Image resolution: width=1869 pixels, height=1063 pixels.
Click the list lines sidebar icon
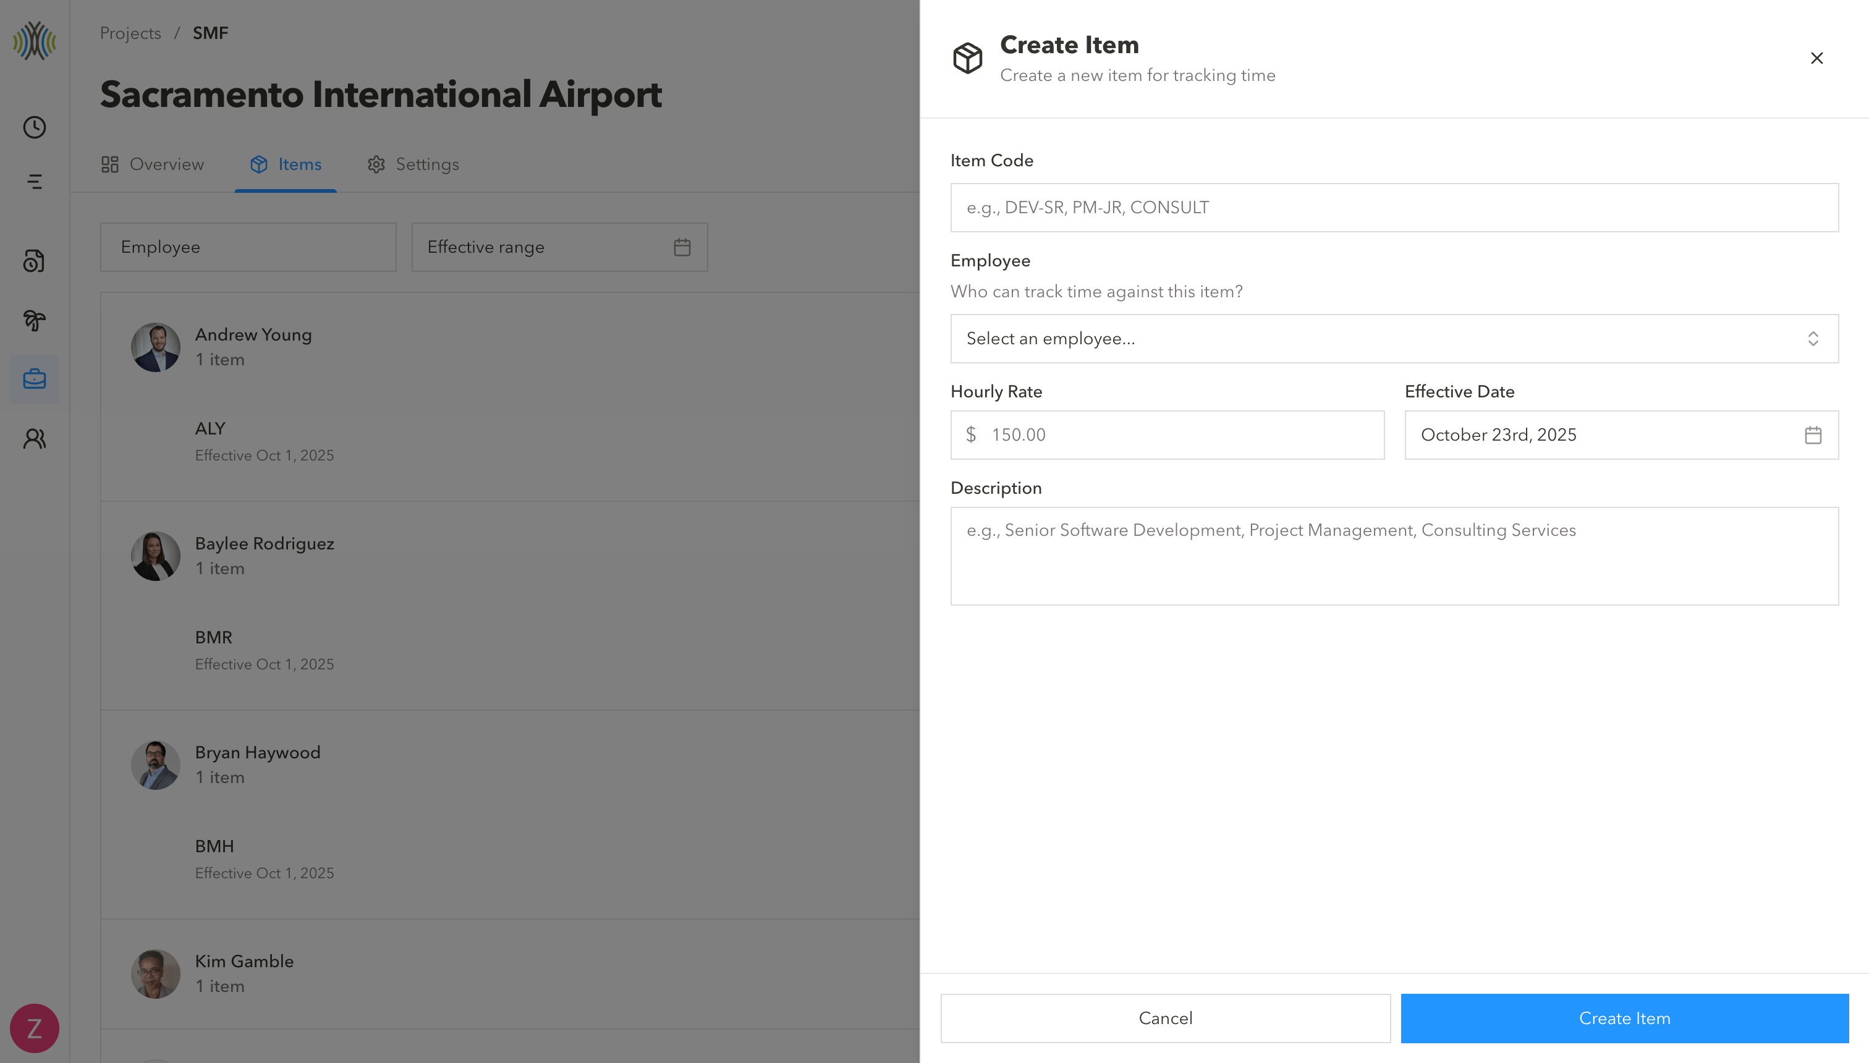click(x=35, y=182)
